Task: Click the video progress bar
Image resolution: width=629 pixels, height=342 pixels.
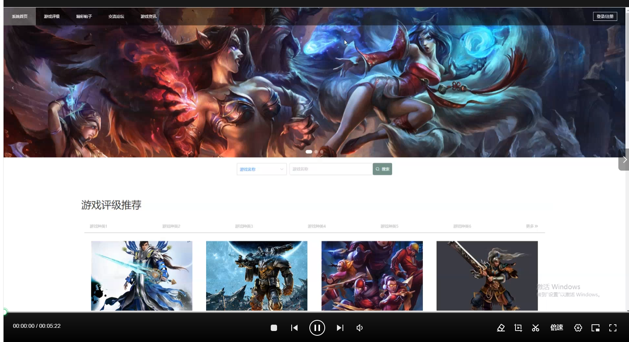Action: click(x=315, y=312)
